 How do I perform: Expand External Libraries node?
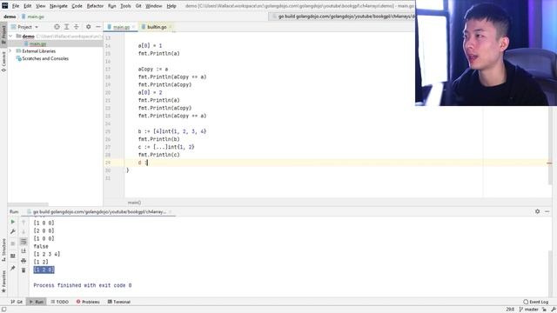[x=10, y=51]
